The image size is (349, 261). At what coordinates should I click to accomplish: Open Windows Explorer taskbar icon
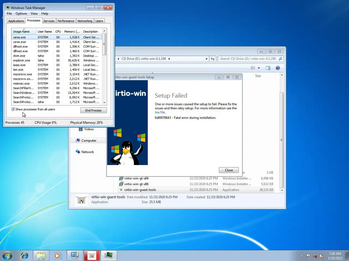[x=41, y=256]
